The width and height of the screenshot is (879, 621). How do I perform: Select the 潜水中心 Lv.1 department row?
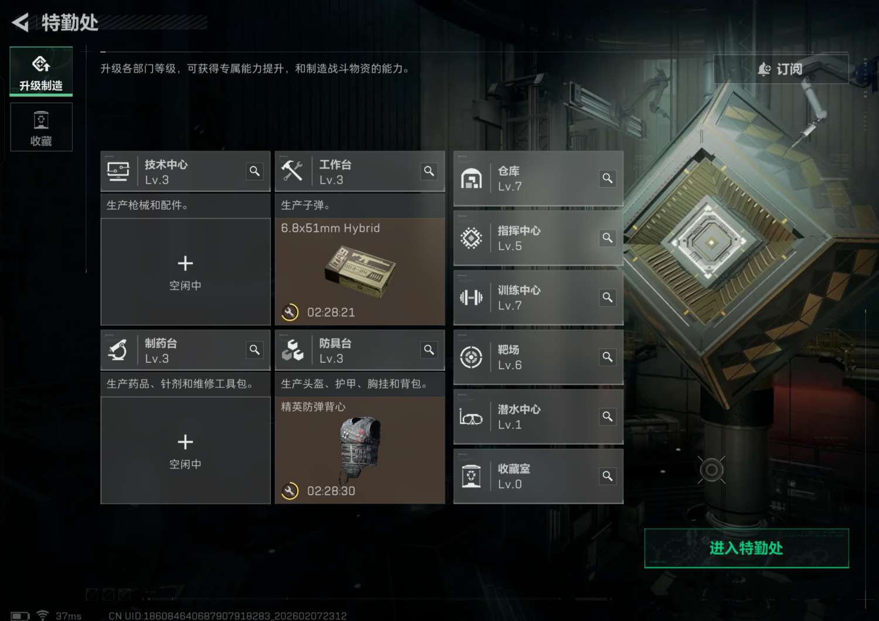tap(538, 417)
